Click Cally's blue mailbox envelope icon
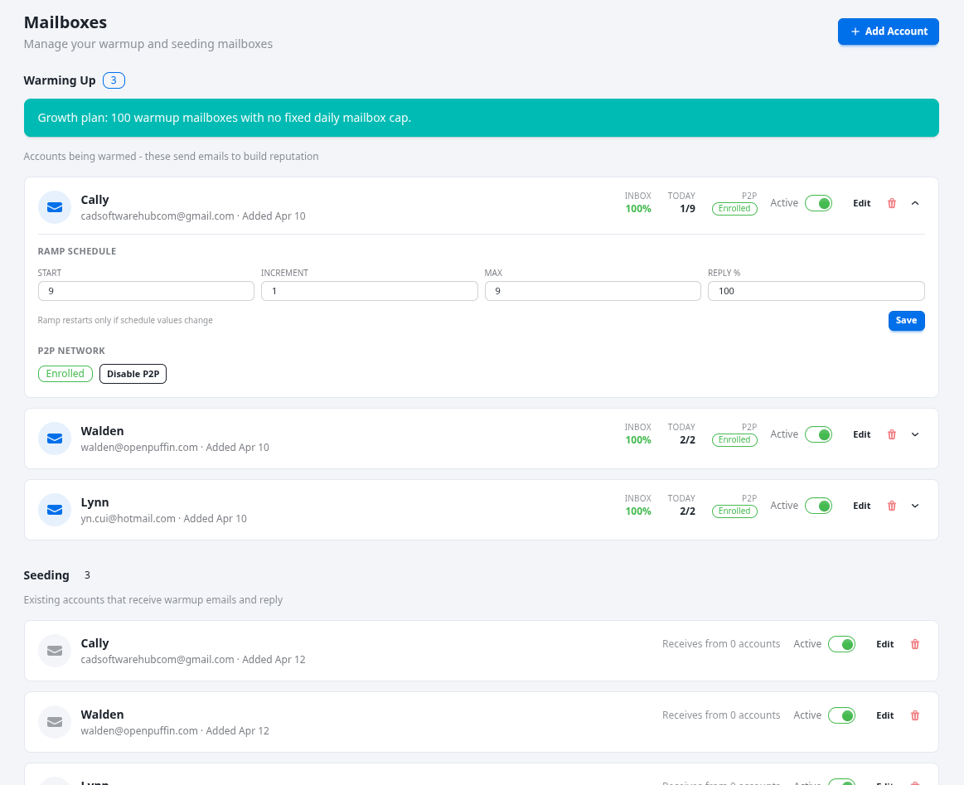The height and width of the screenshot is (785, 964). (x=54, y=207)
